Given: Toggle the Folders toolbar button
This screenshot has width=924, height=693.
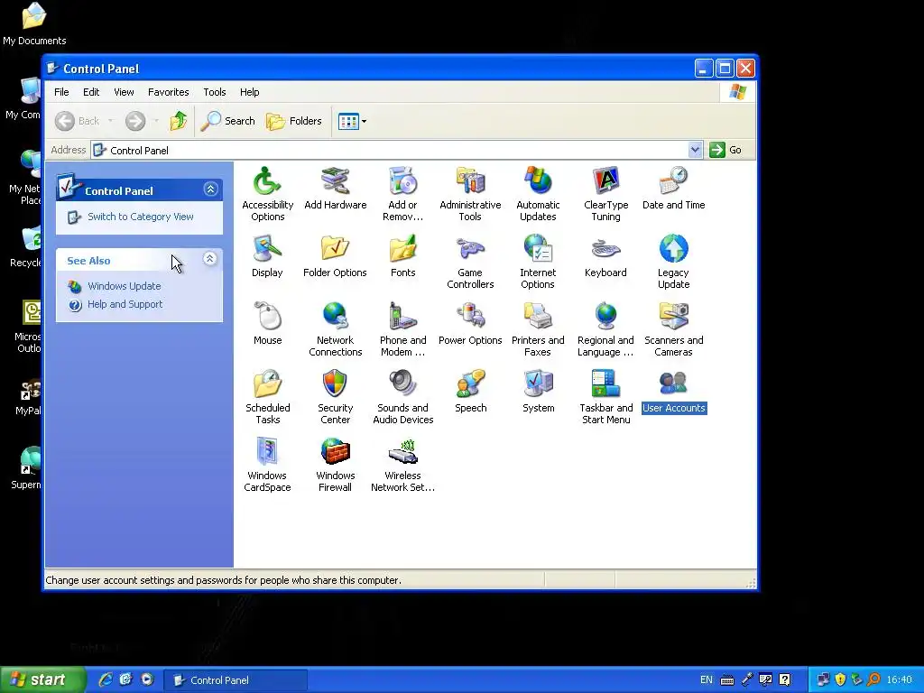Looking at the screenshot, I should click(x=294, y=122).
